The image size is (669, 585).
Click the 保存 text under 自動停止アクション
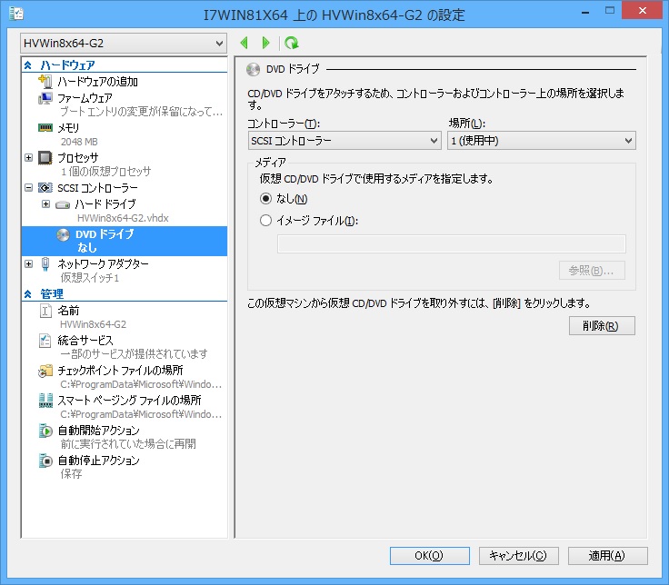pos(71,473)
